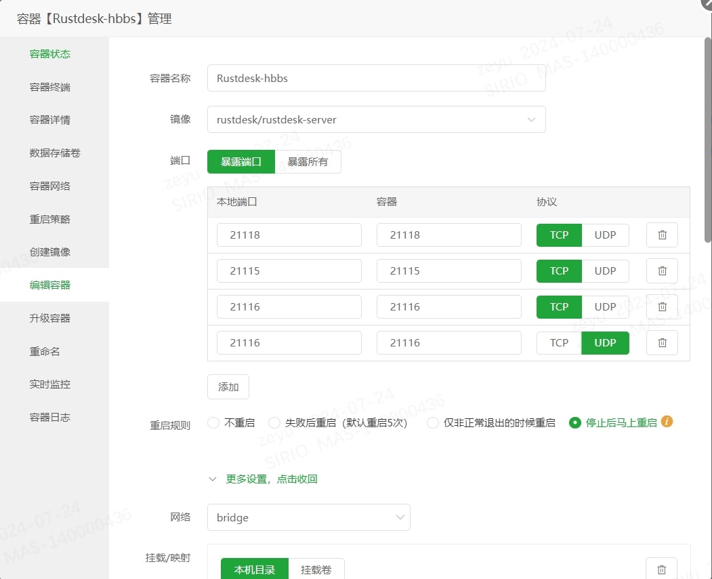Set 21118 row protocol to TCP

[559, 235]
